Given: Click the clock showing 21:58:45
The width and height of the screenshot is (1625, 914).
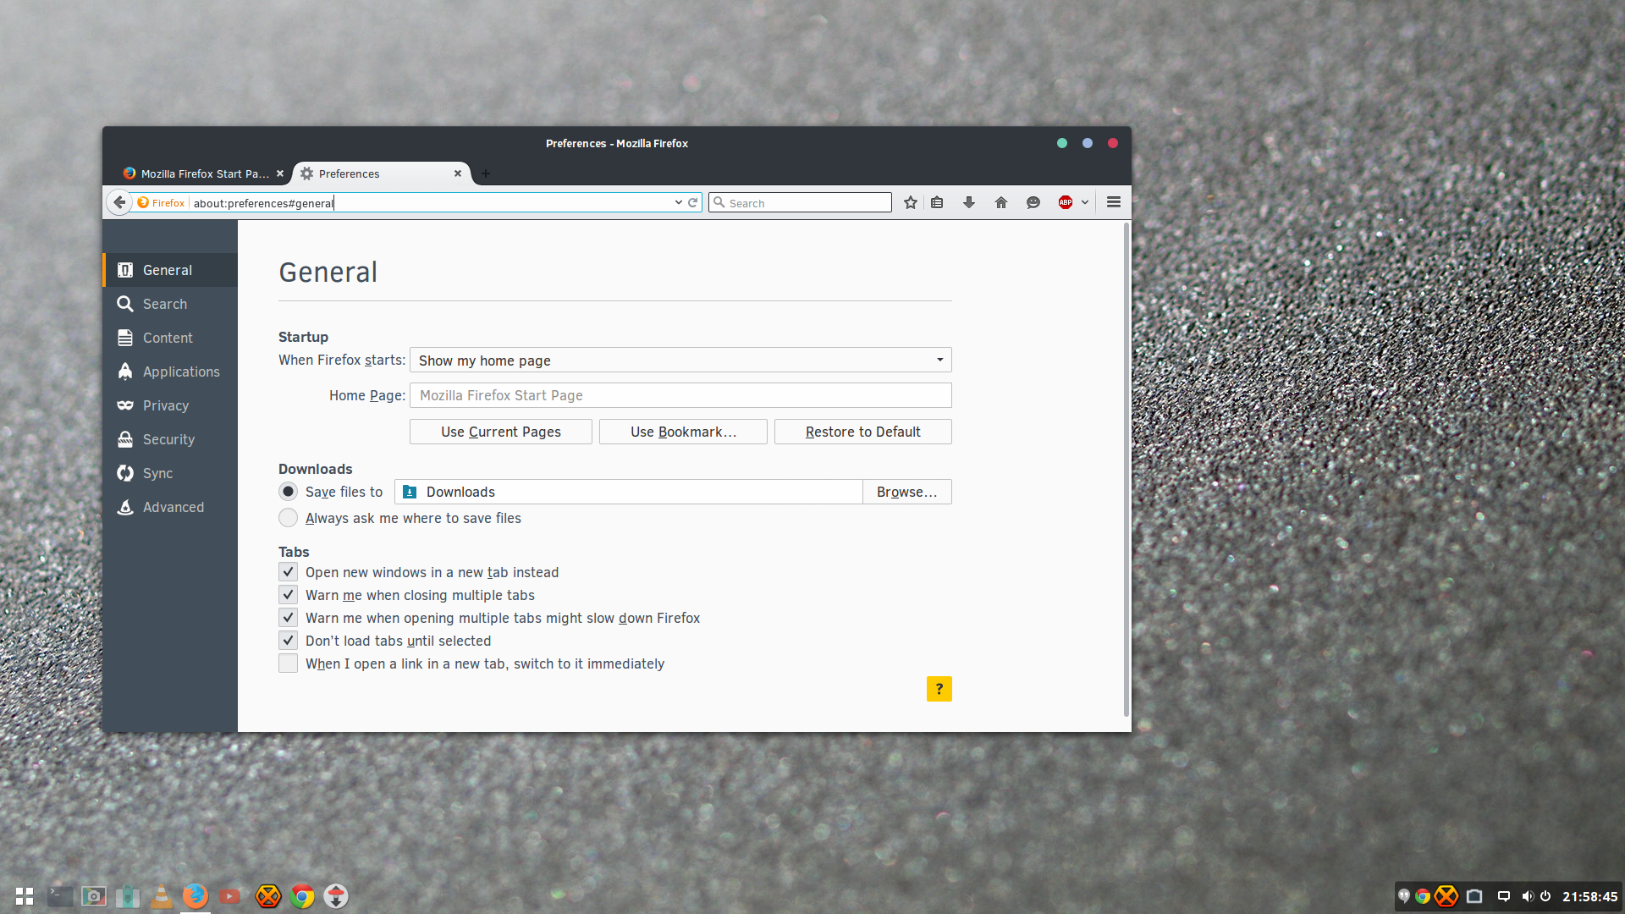Looking at the screenshot, I should (1589, 896).
